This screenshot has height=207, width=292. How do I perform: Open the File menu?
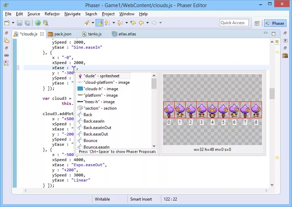click(x=8, y=14)
